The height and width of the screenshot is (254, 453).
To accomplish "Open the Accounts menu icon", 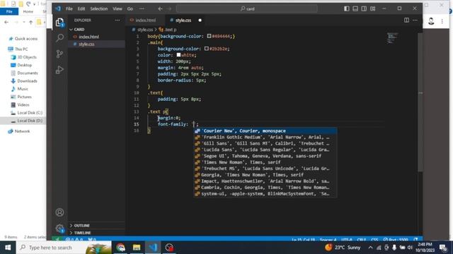I will 59,212.
